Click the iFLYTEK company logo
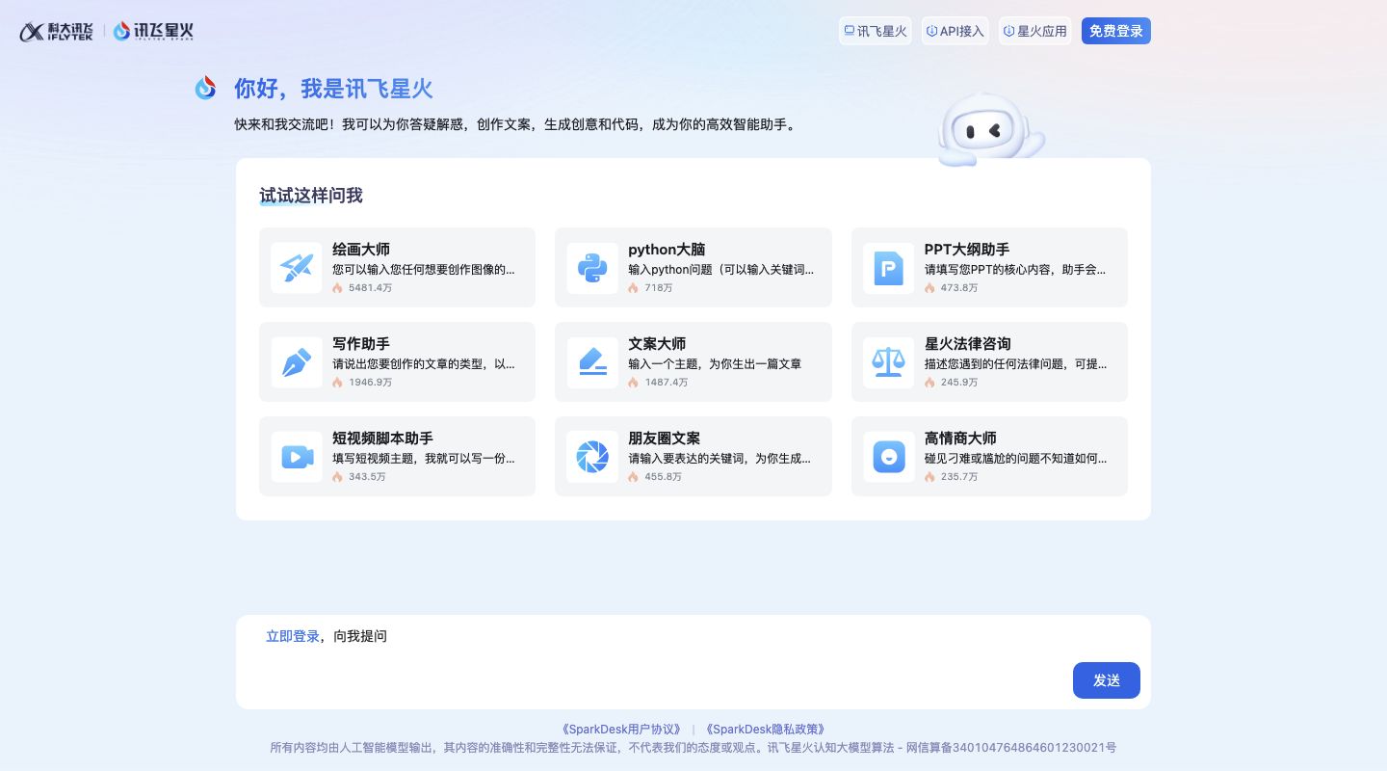1387x771 pixels. 56,31
